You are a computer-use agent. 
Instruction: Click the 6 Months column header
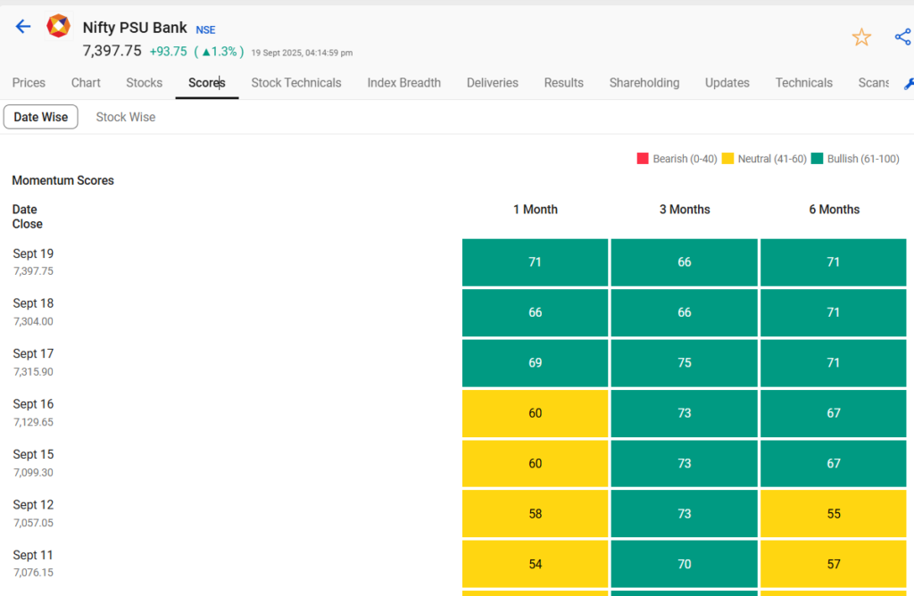click(x=834, y=209)
